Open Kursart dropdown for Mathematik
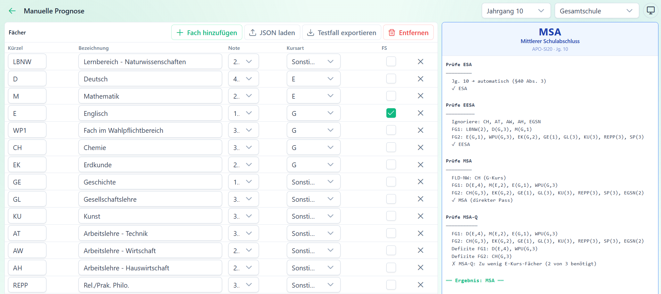Screen dimensions: 661x294 tap(313, 96)
